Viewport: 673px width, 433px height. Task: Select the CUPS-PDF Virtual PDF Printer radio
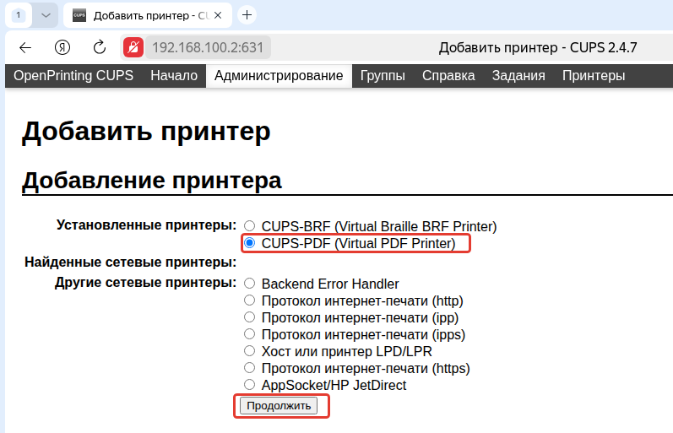[x=249, y=243]
